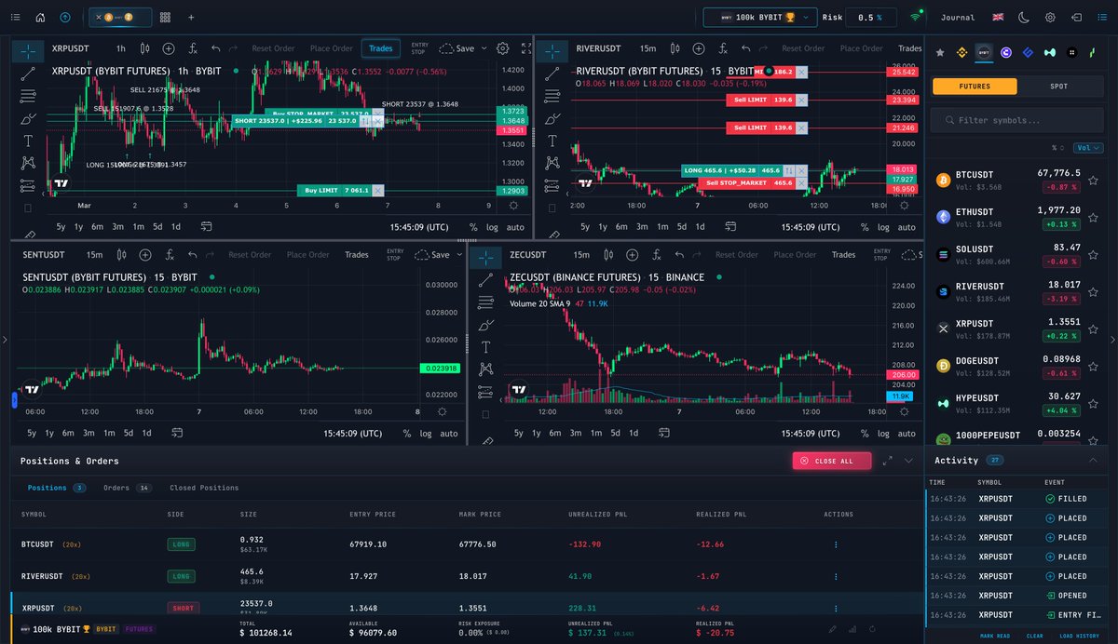
Task: Select trend line tool in XRPUSDT chart
Action: [x=28, y=72]
